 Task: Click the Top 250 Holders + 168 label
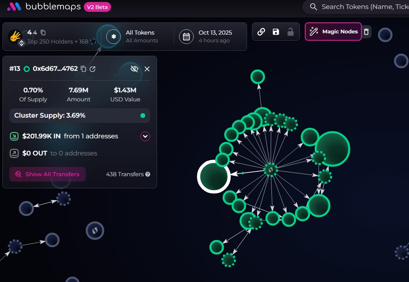pos(58,42)
